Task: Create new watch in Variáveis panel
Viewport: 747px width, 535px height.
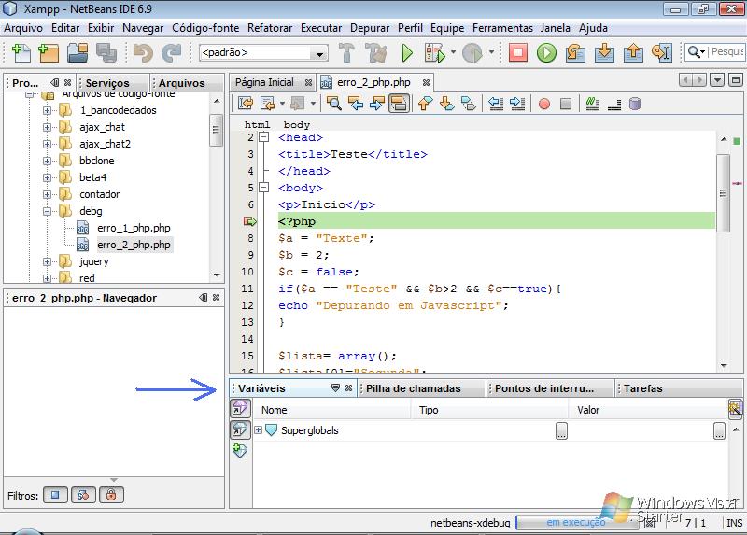Action: (240, 450)
